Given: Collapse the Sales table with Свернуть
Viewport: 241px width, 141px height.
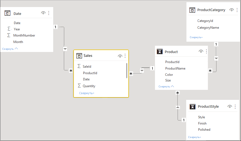Looking at the screenshot, I should pos(87,93).
